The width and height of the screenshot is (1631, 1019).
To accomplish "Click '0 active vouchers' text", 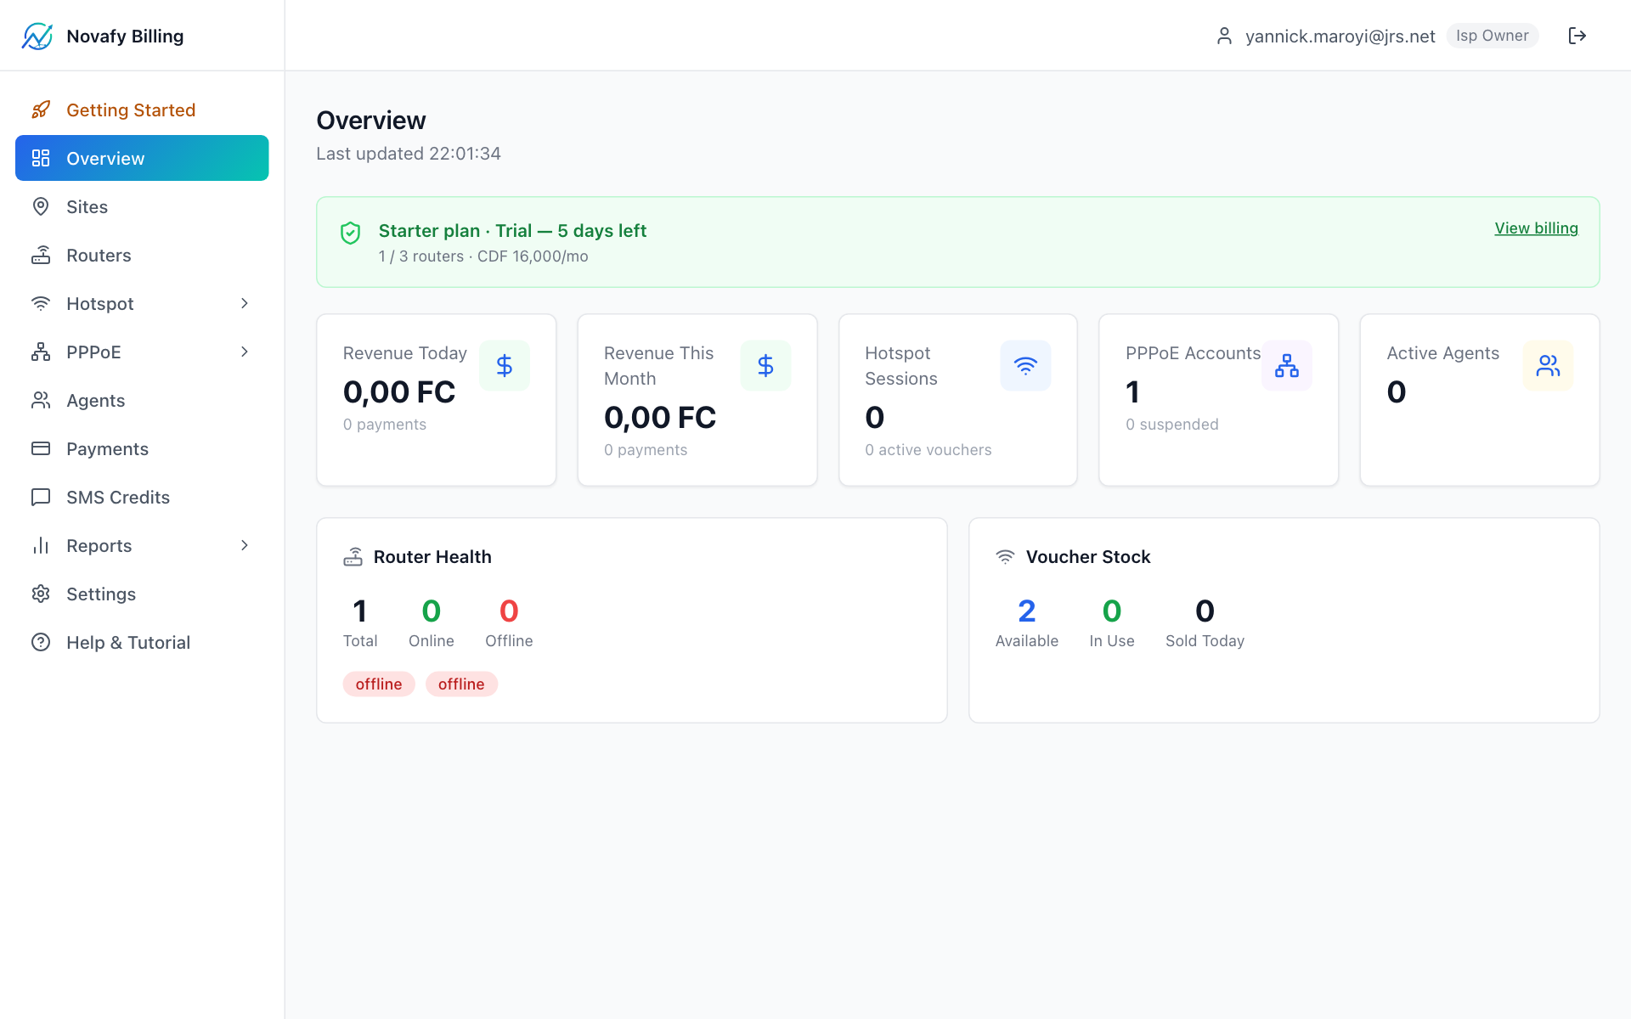I will point(928,450).
